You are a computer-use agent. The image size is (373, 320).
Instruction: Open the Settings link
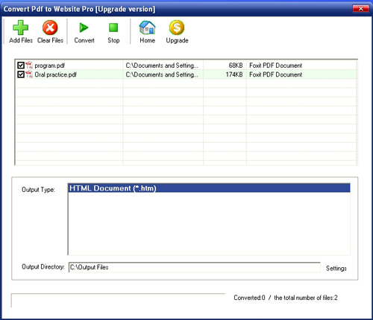pyautogui.click(x=336, y=268)
